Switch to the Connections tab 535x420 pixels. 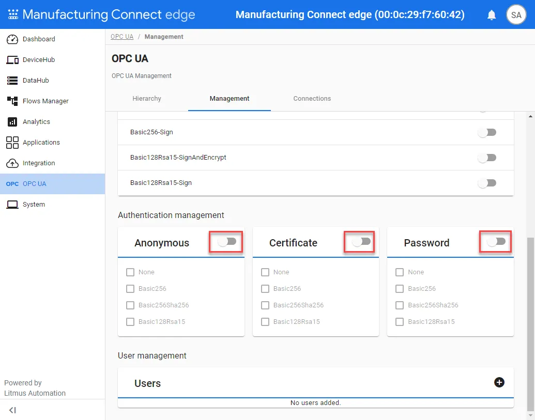pyautogui.click(x=312, y=99)
